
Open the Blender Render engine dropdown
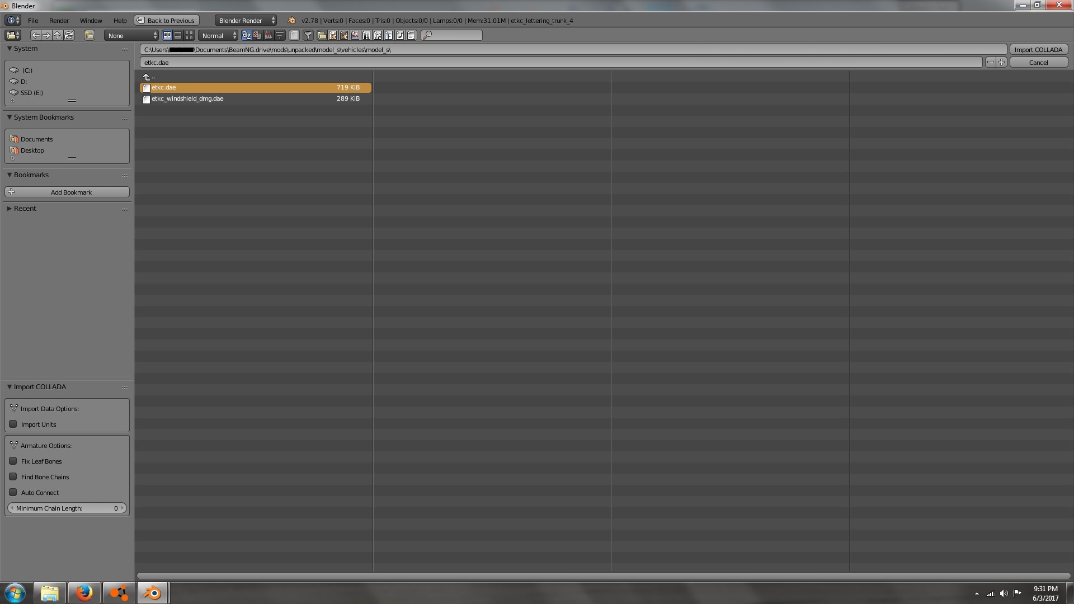click(246, 20)
